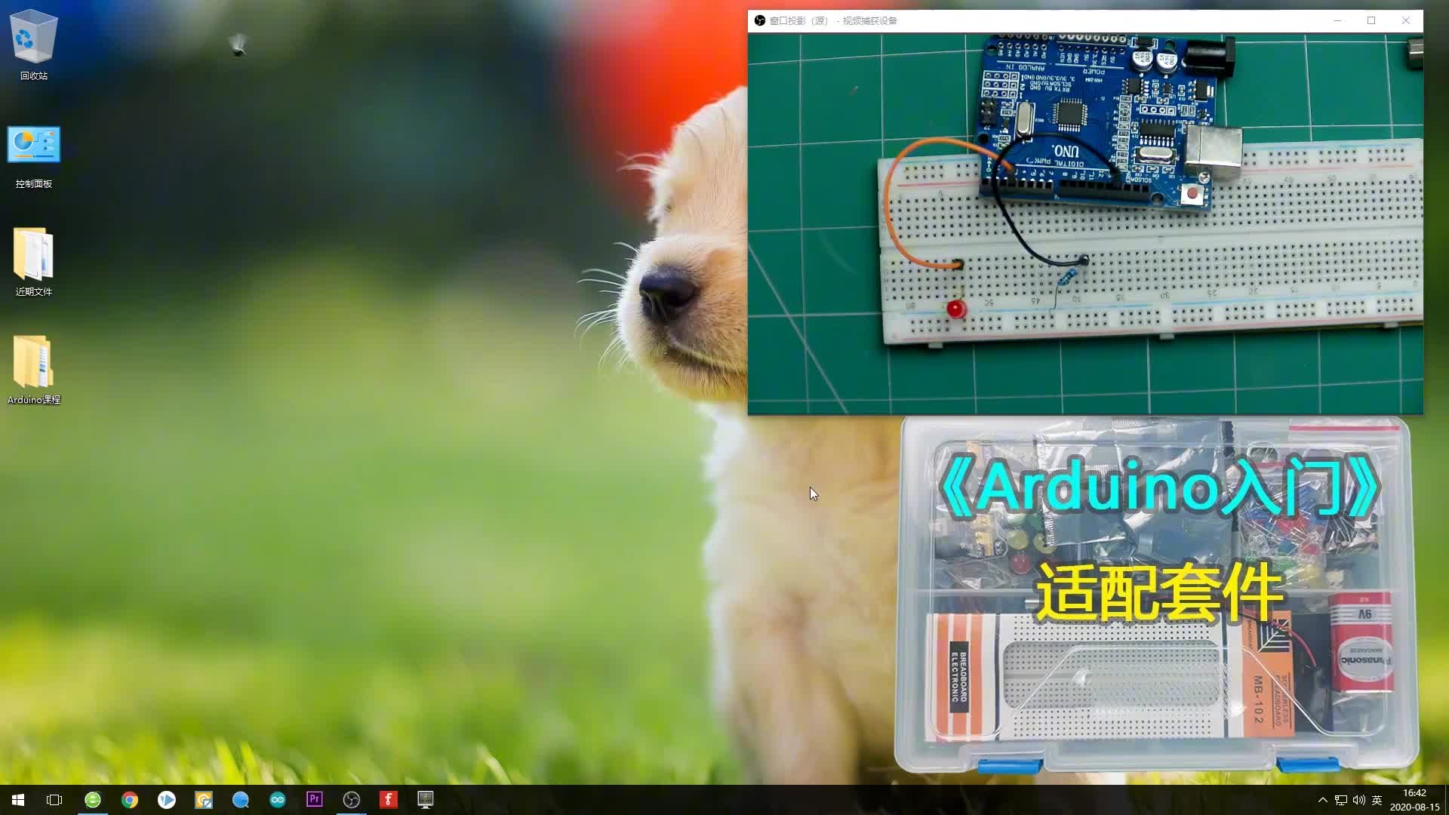Open network status in system tray
Image resolution: width=1449 pixels, height=815 pixels.
click(1341, 800)
